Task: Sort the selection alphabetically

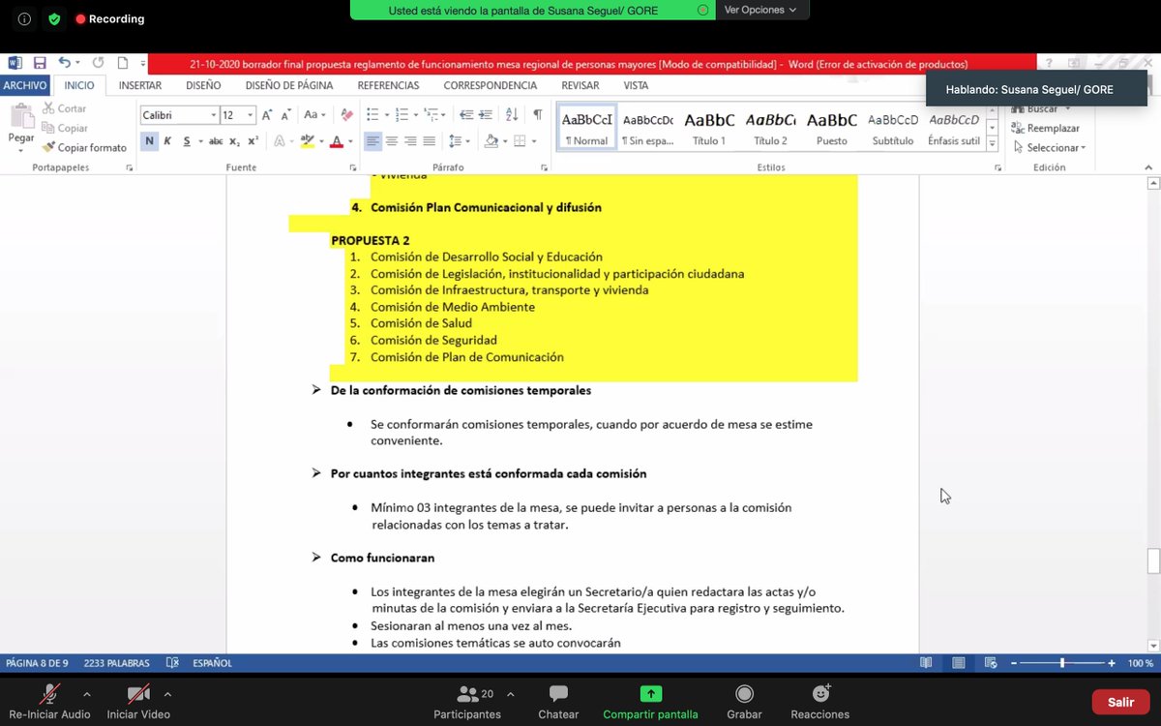Action: coord(513,115)
